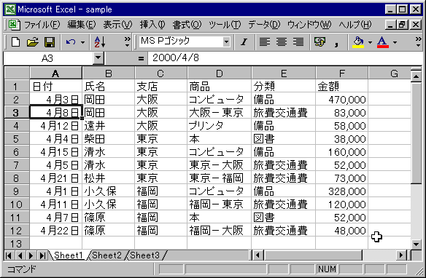The width and height of the screenshot is (426, 278).
Task: Switch to the Sheet2 tab
Action: click(x=106, y=255)
